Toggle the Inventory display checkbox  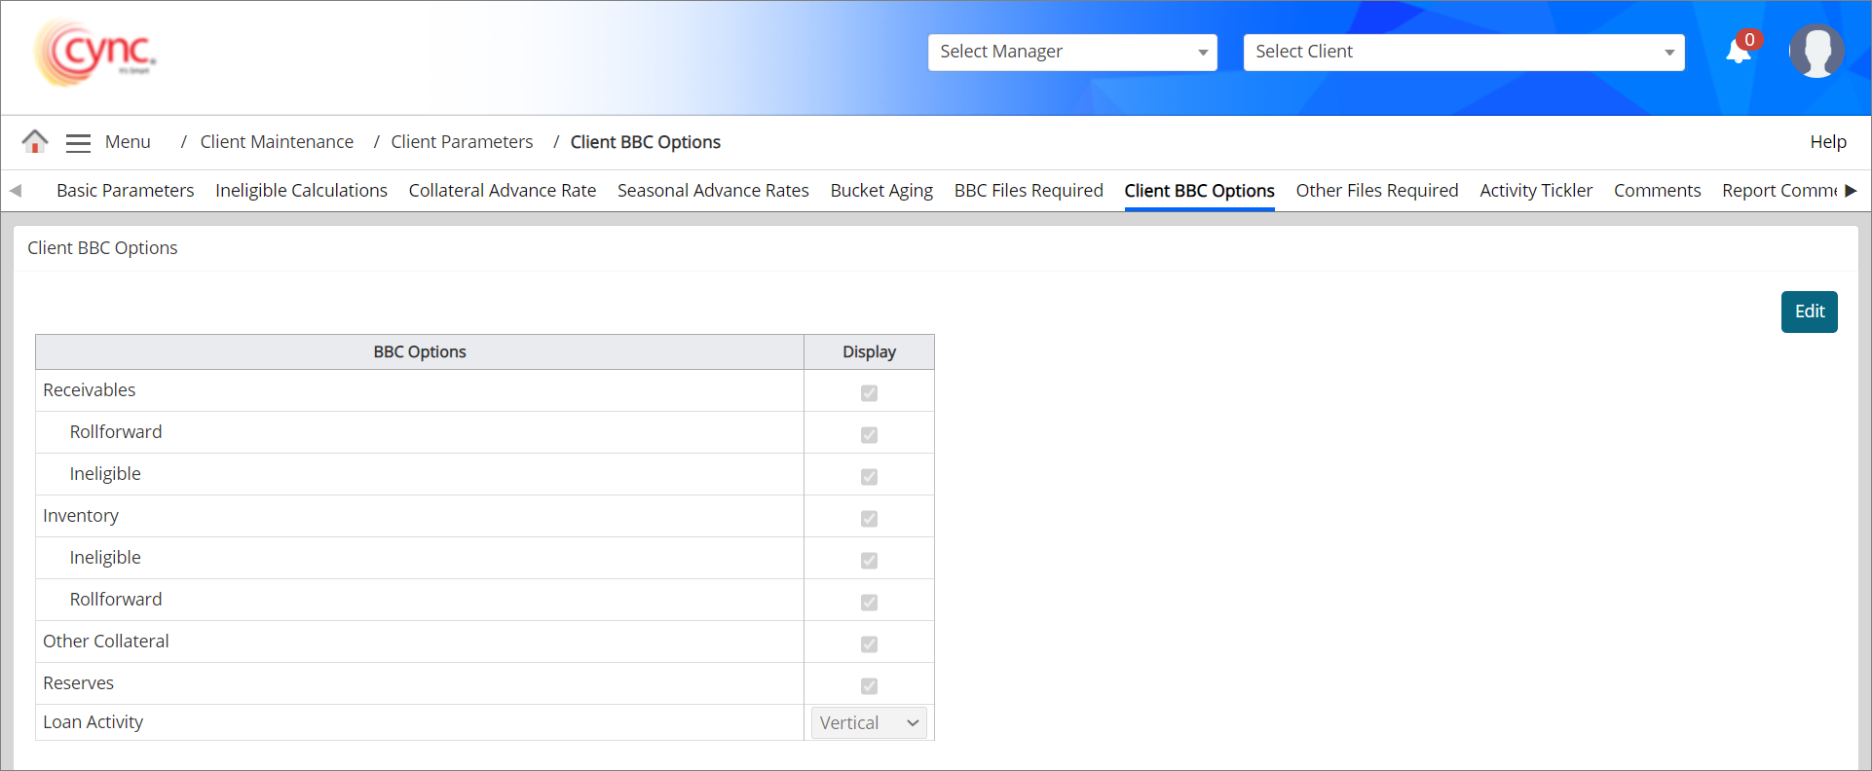tap(869, 519)
